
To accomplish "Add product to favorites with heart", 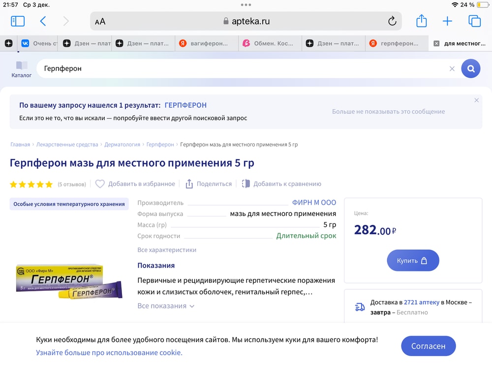I will click(x=100, y=184).
